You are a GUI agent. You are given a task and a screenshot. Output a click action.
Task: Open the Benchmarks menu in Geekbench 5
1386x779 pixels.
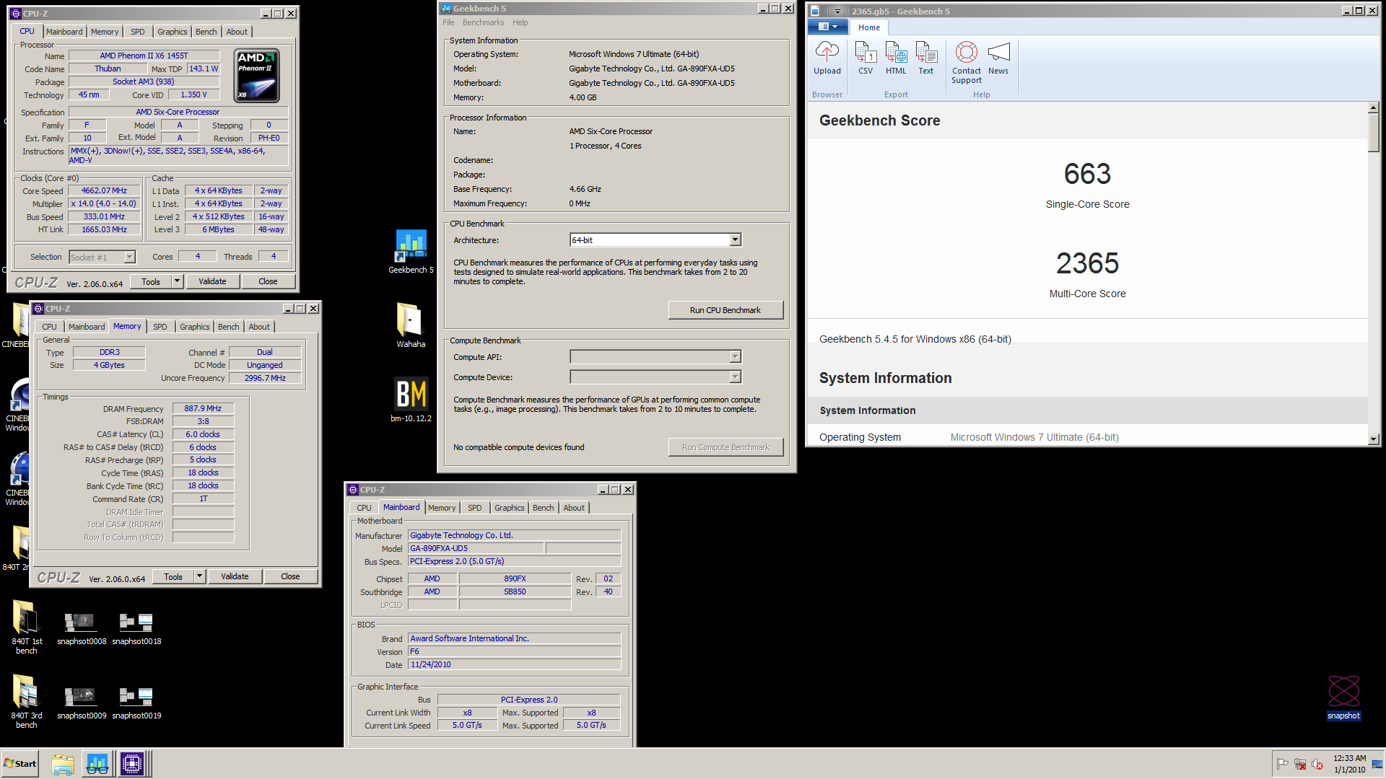[x=483, y=22]
